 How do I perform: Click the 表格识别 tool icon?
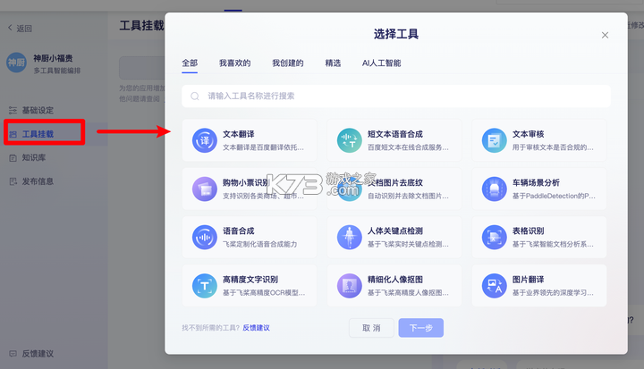tap(494, 238)
